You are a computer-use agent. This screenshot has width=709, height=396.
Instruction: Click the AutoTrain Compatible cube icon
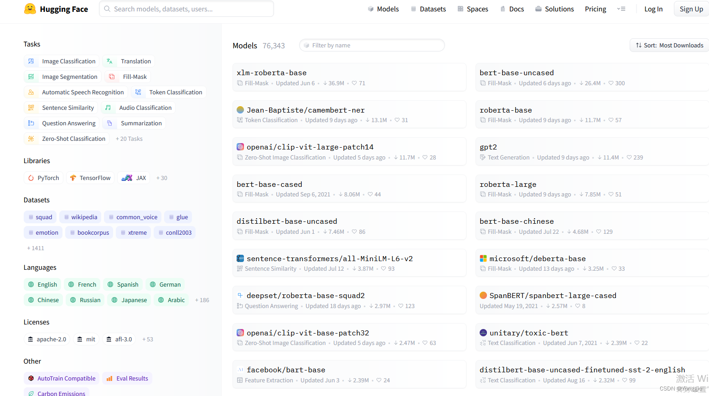coord(31,378)
